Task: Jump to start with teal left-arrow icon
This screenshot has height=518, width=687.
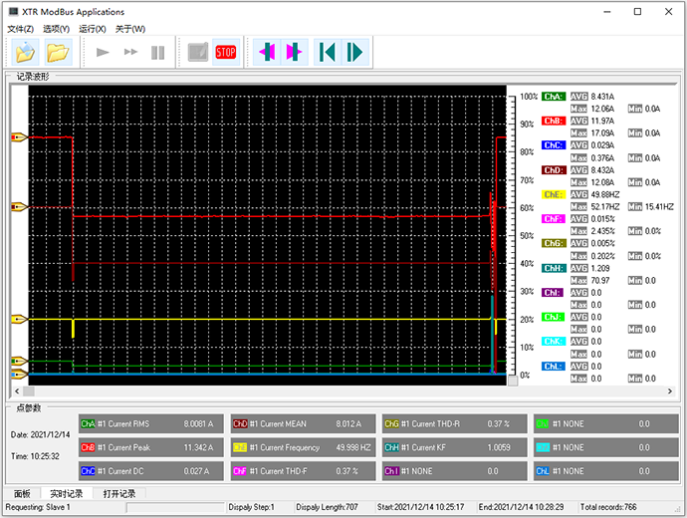Action: [x=326, y=51]
